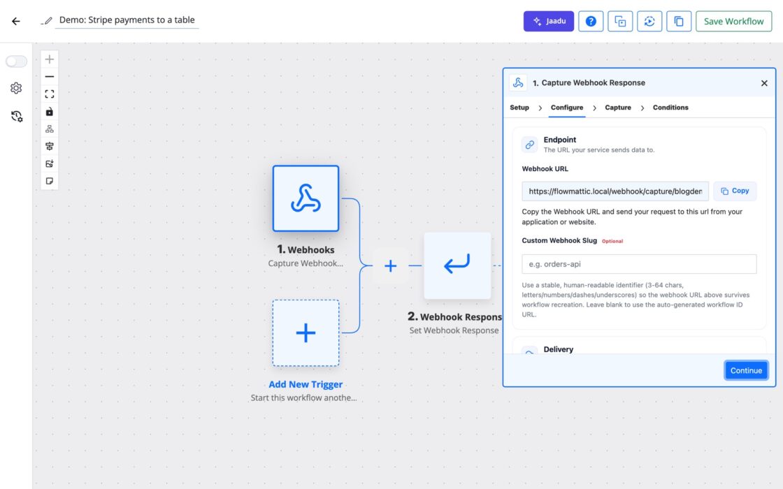Switch to the Setup tab
The width and height of the screenshot is (783, 489).
click(x=519, y=108)
